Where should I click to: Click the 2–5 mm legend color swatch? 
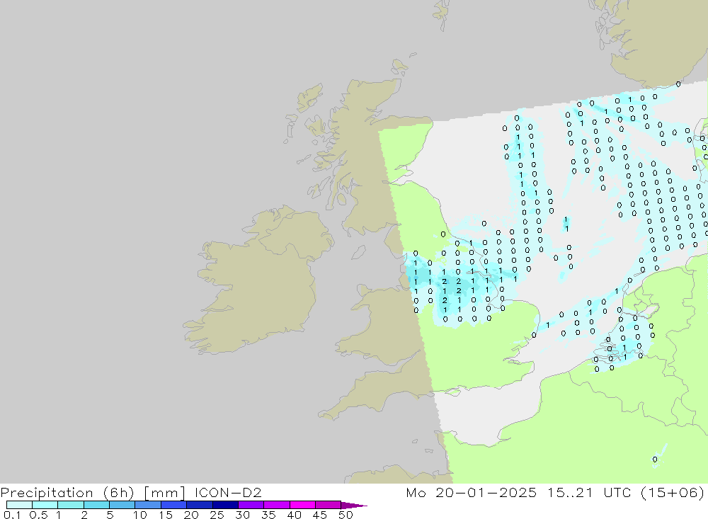96,505
